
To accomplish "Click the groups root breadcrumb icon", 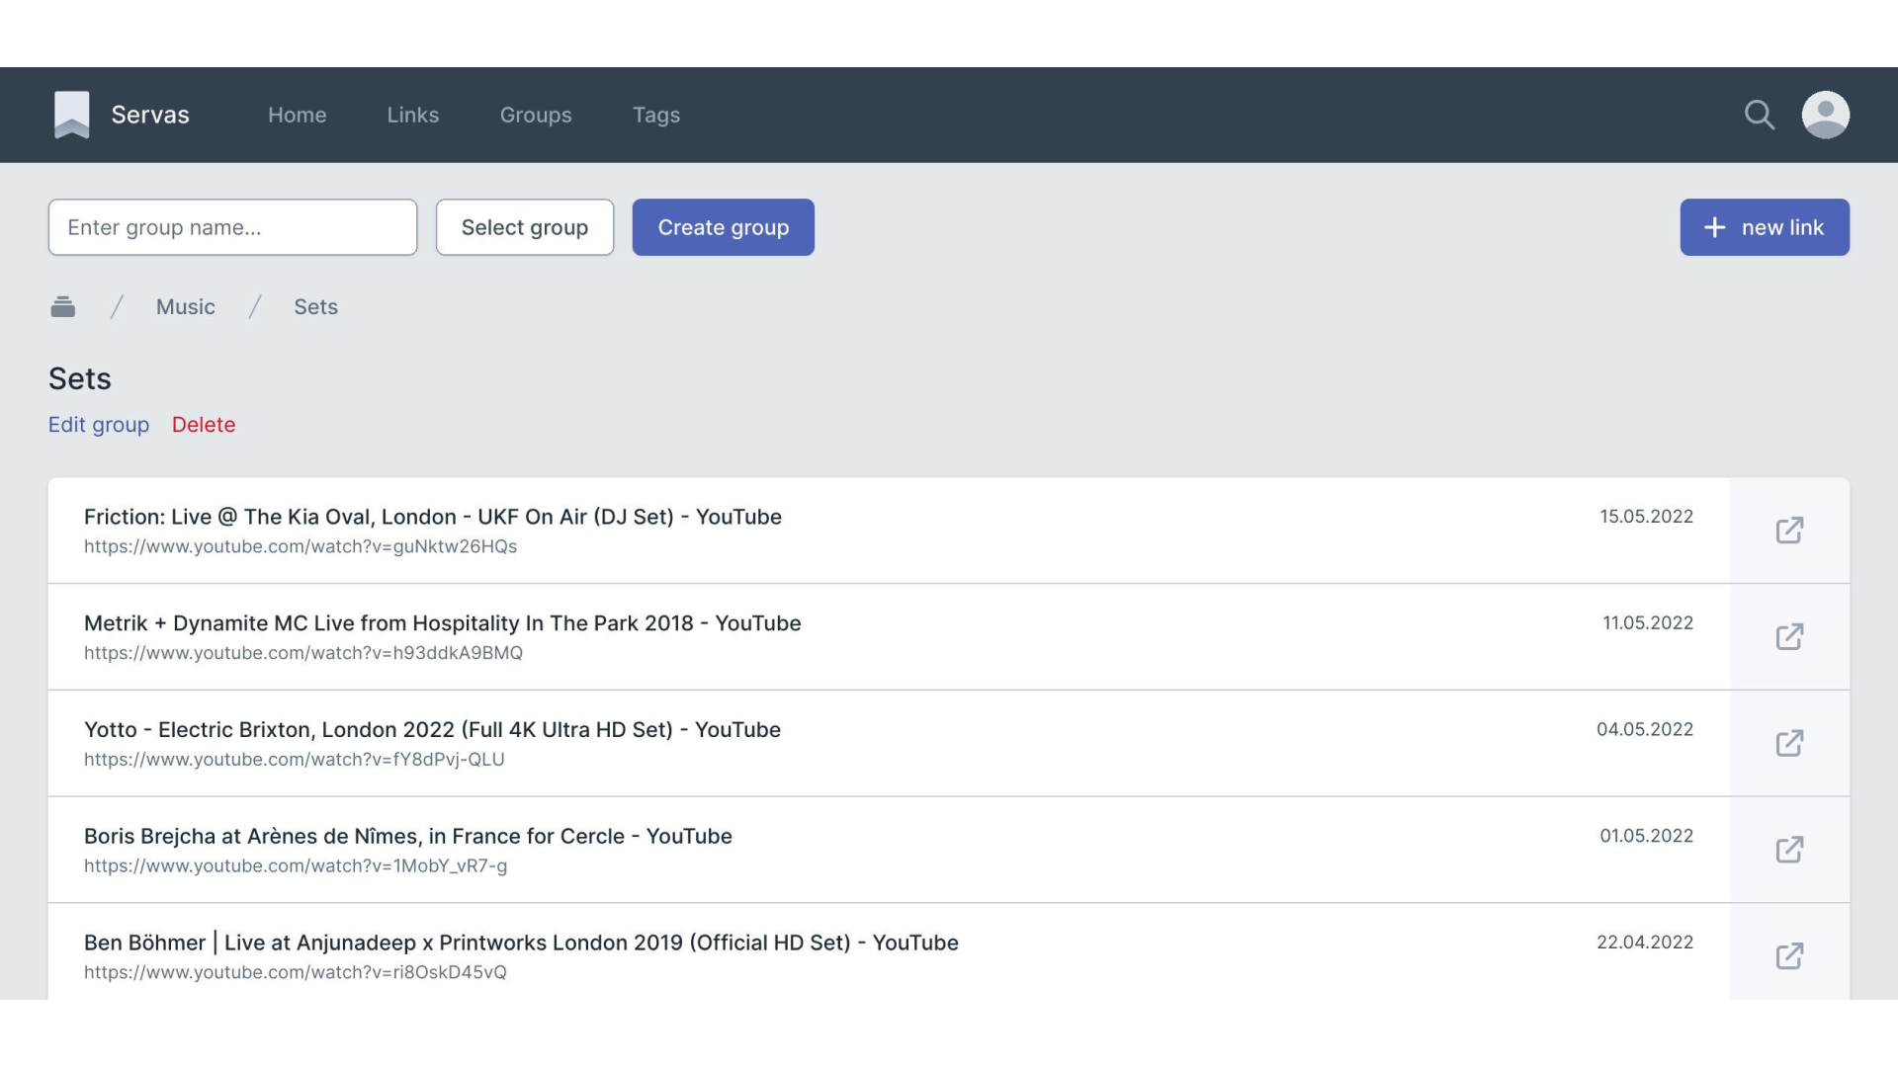I will point(62,307).
